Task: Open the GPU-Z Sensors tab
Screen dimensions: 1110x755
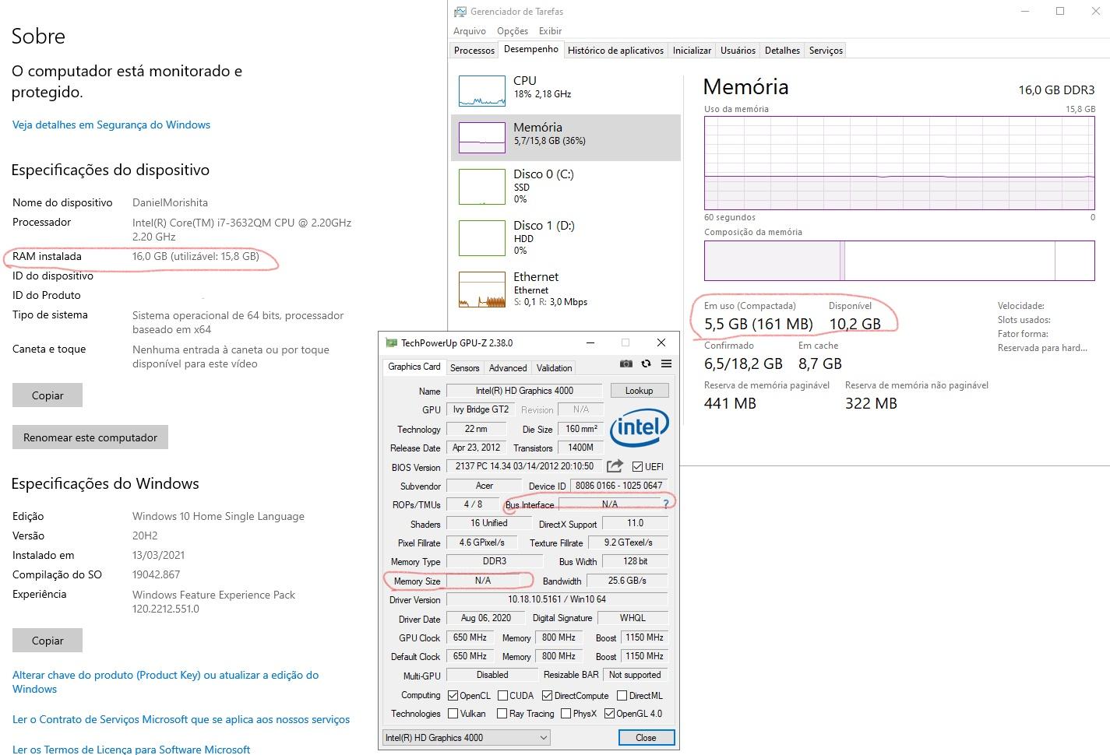Action: pyautogui.click(x=464, y=368)
